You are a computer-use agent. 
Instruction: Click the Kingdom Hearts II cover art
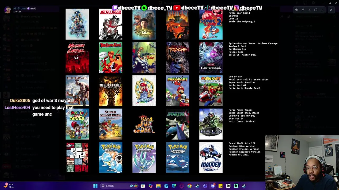point(77,24)
